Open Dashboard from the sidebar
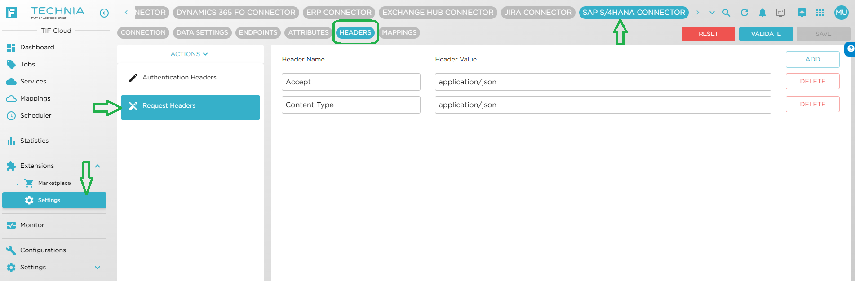The image size is (855, 281). 54,47
